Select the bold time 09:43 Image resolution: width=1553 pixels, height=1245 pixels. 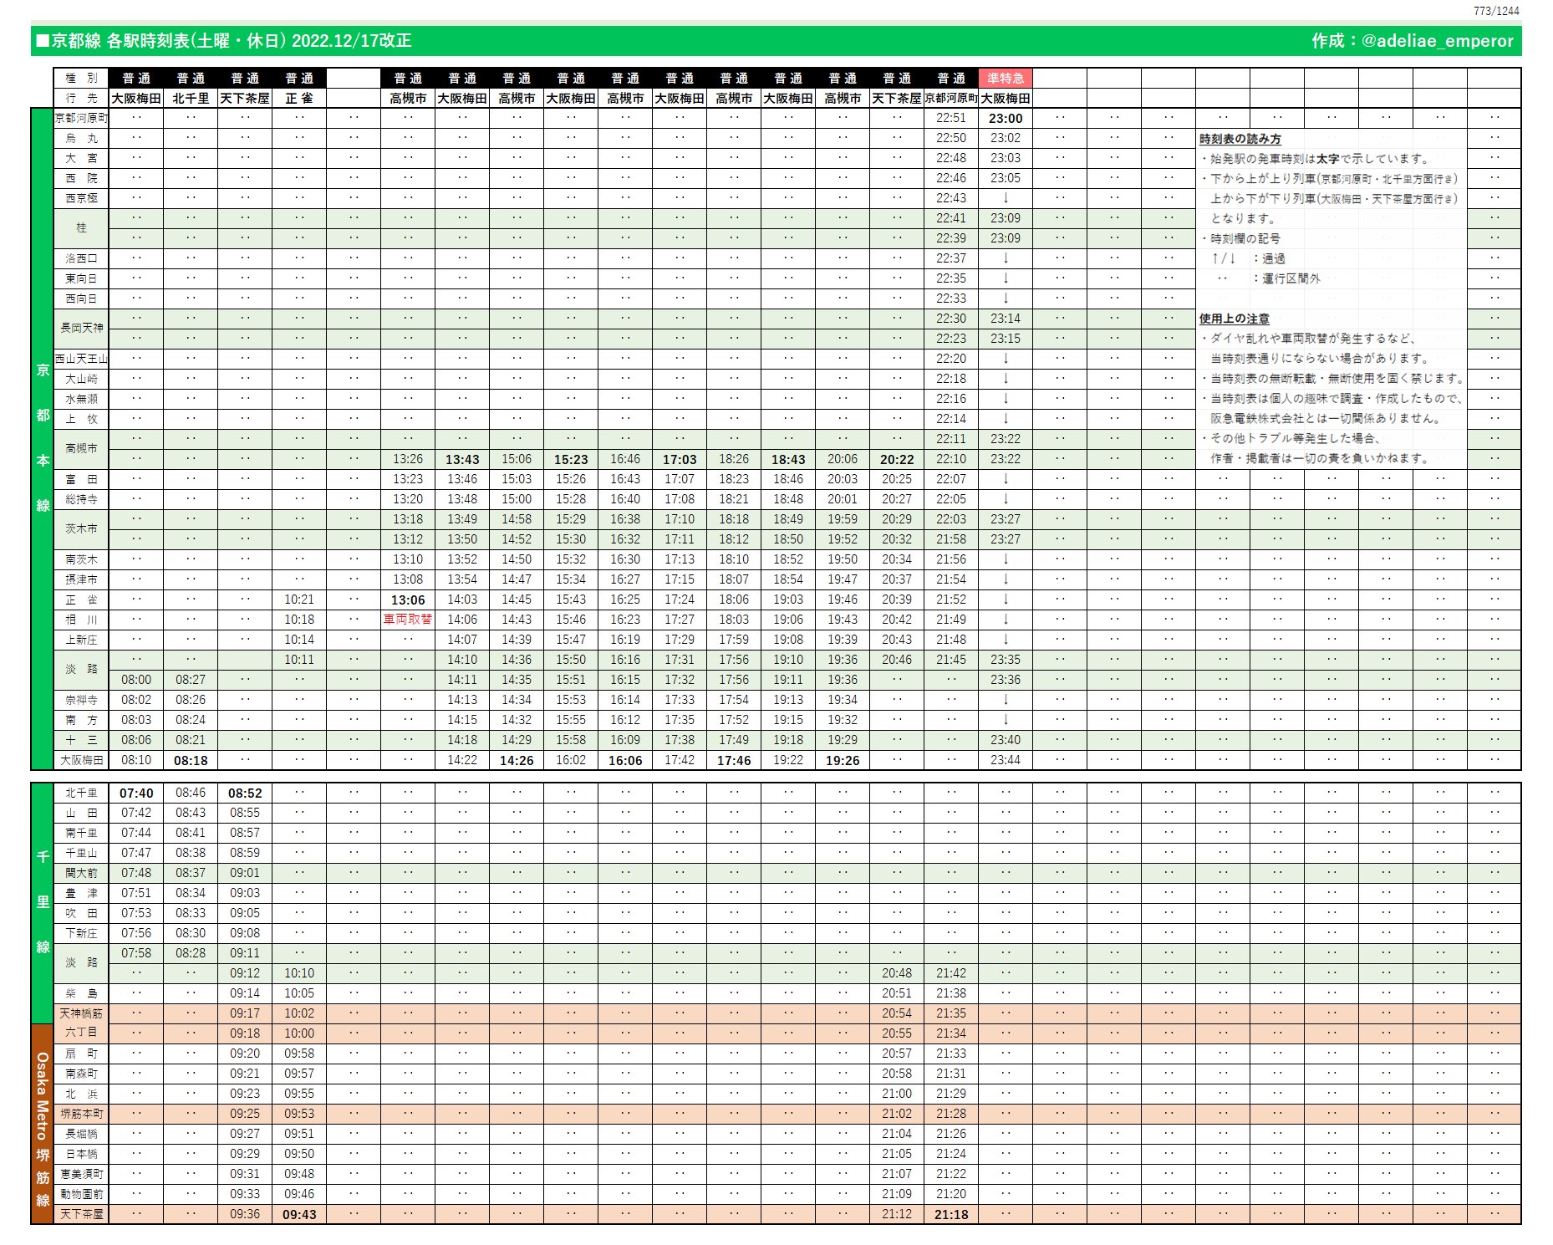tap(299, 1214)
